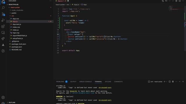
Task: Open logo.svg file
Action: click(x=16, y=33)
